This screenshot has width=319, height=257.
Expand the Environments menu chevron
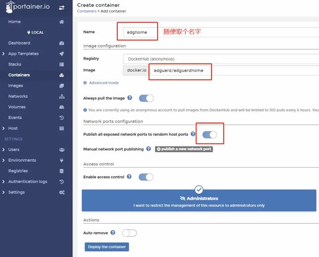click(x=3, y=160)
